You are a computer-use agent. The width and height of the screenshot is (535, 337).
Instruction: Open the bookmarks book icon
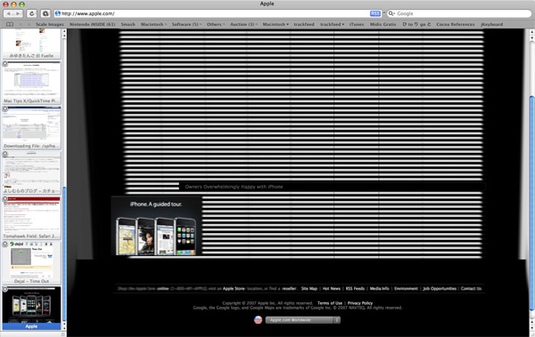point(10,25)
